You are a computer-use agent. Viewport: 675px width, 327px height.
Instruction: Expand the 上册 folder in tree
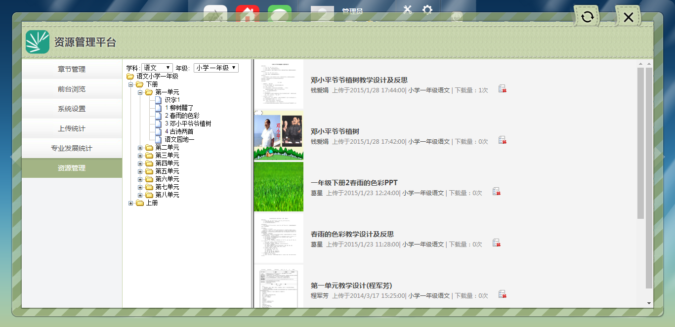131,203
